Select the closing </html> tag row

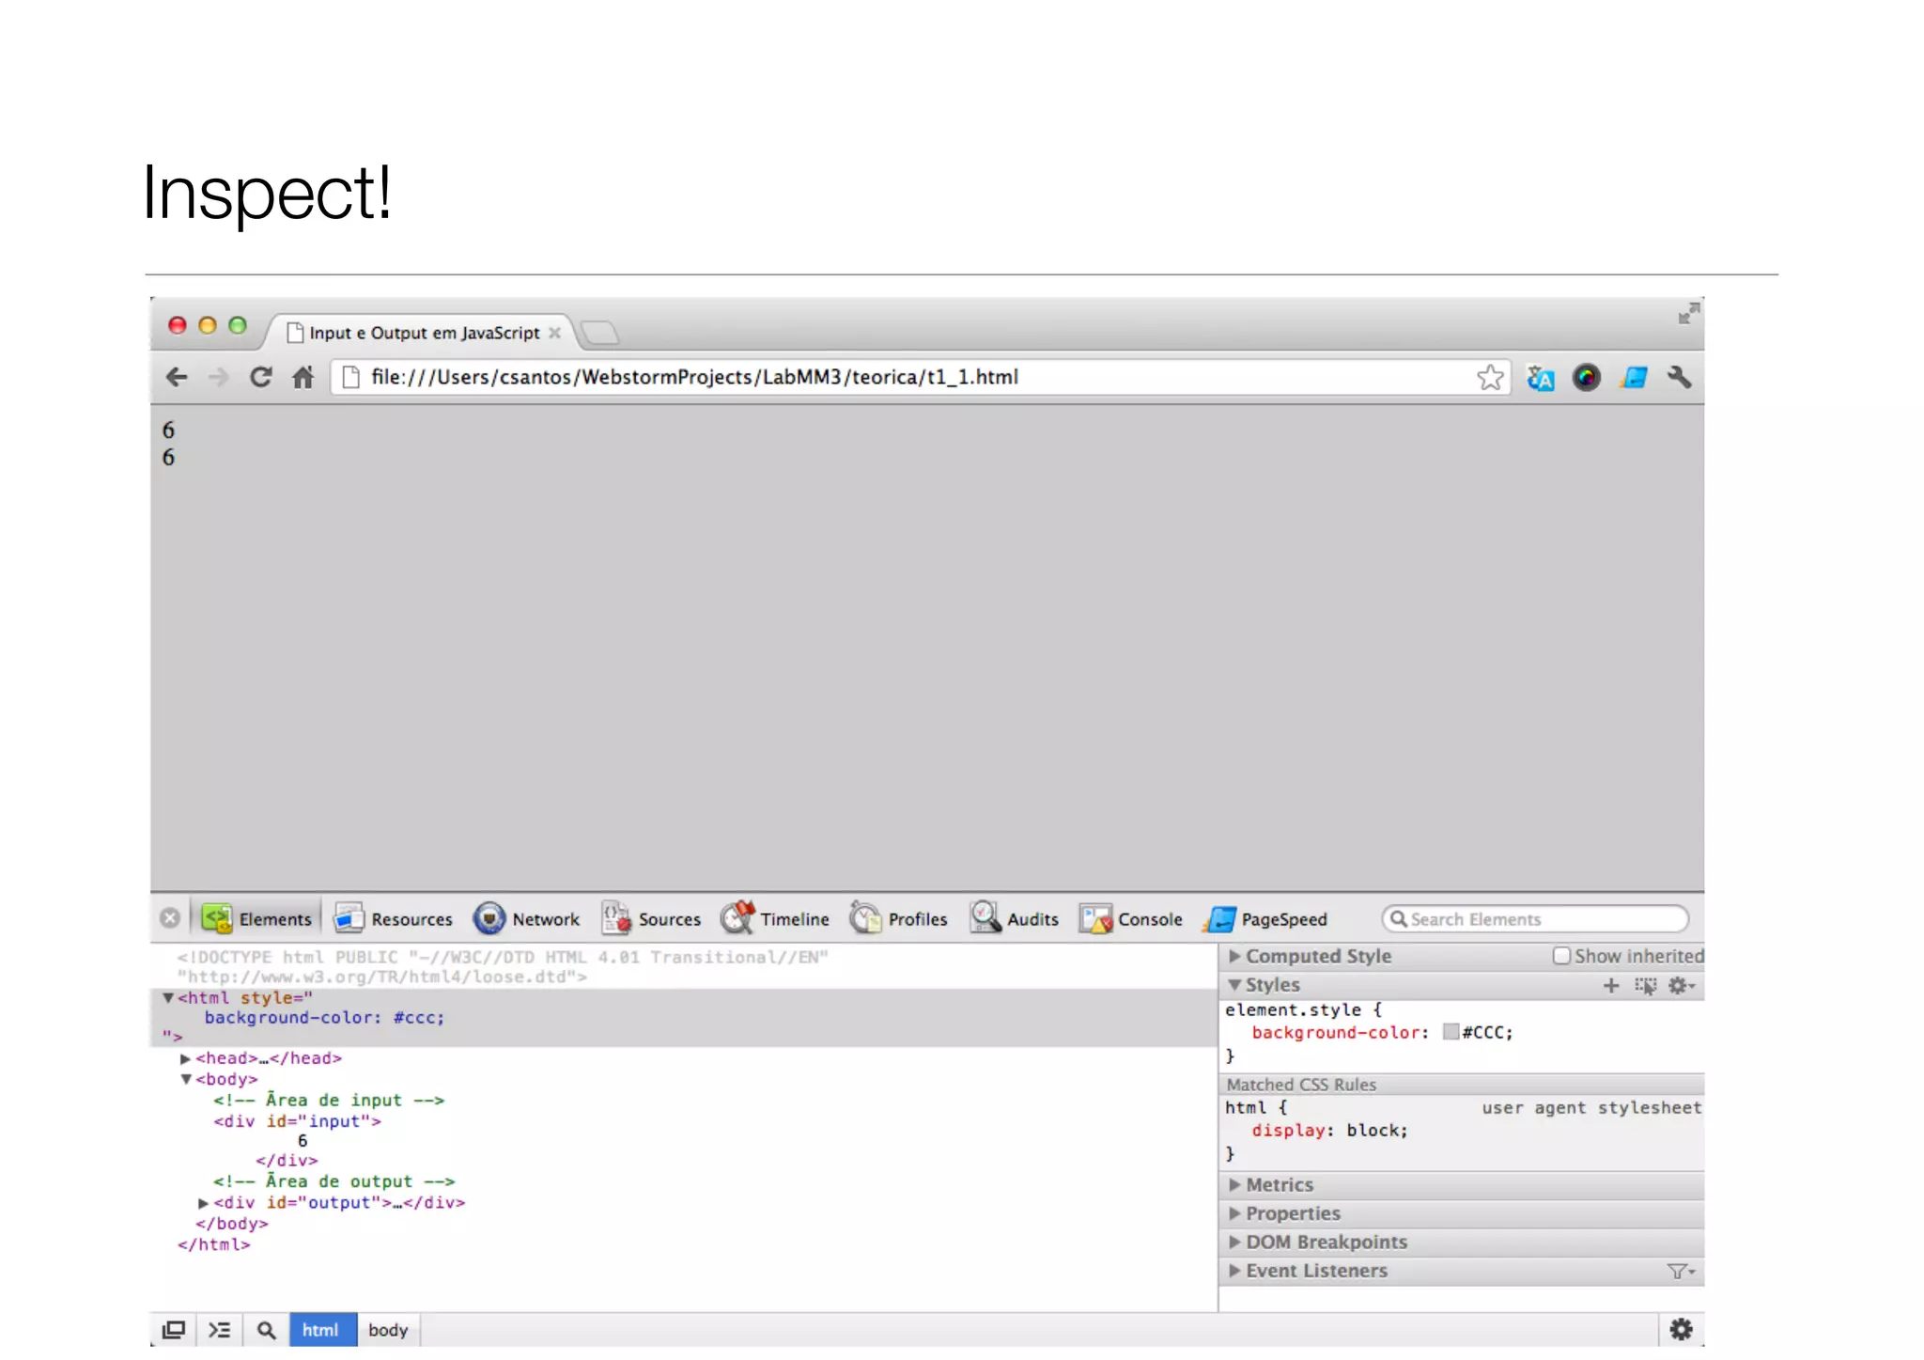tap(214, 1244)
